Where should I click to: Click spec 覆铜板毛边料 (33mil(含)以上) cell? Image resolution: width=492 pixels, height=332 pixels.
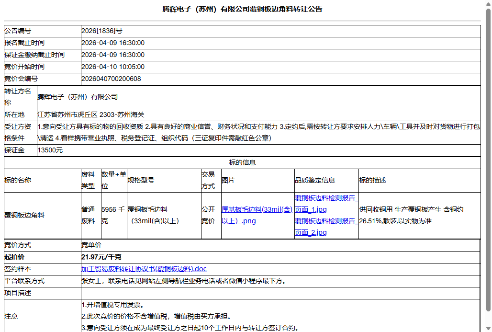pos(164,216)
